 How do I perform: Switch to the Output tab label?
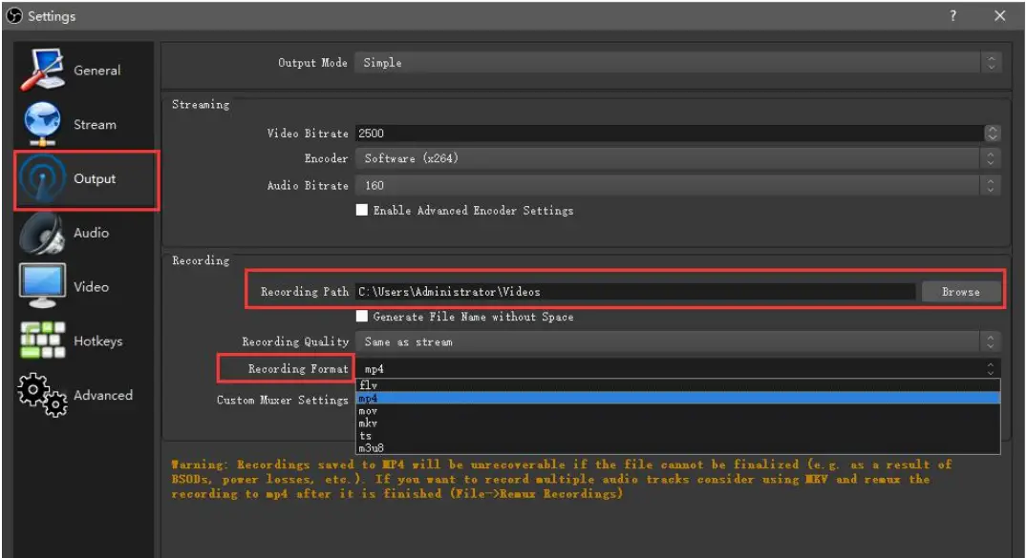pos(95,178)
